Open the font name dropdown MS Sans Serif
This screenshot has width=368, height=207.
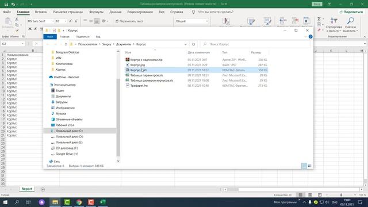tap(53, 21)
